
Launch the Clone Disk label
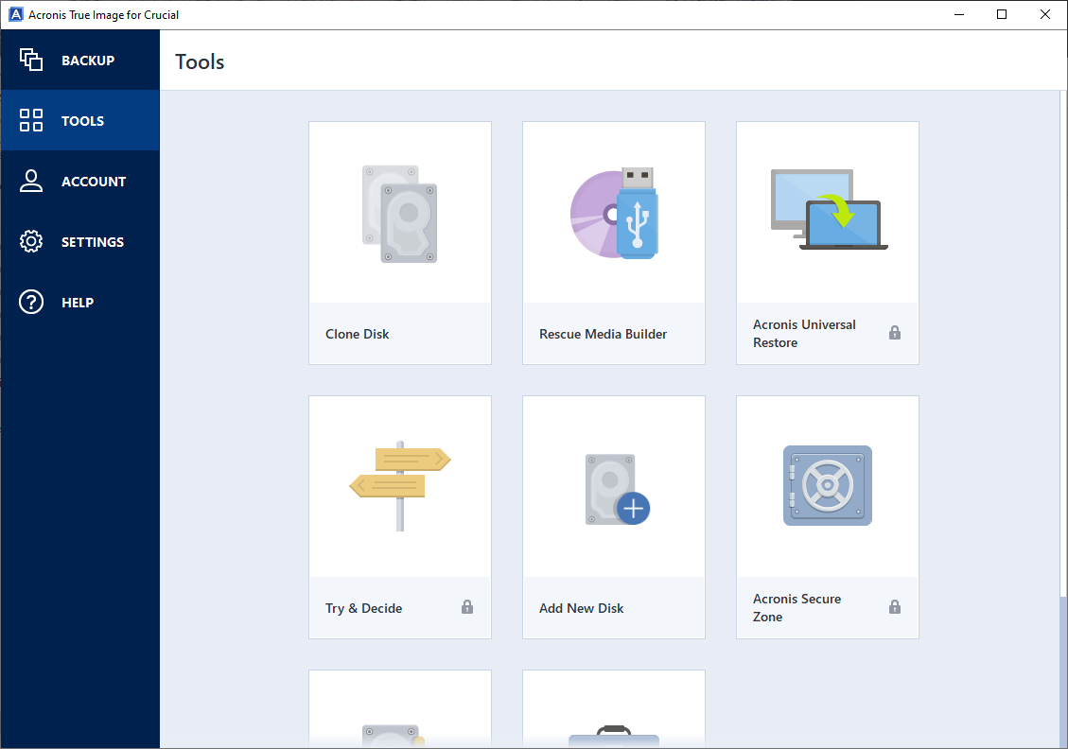(357, 335)
